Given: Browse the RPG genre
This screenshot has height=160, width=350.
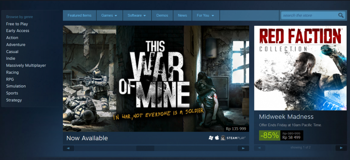Looking at the screenshot, I should 10,79.
